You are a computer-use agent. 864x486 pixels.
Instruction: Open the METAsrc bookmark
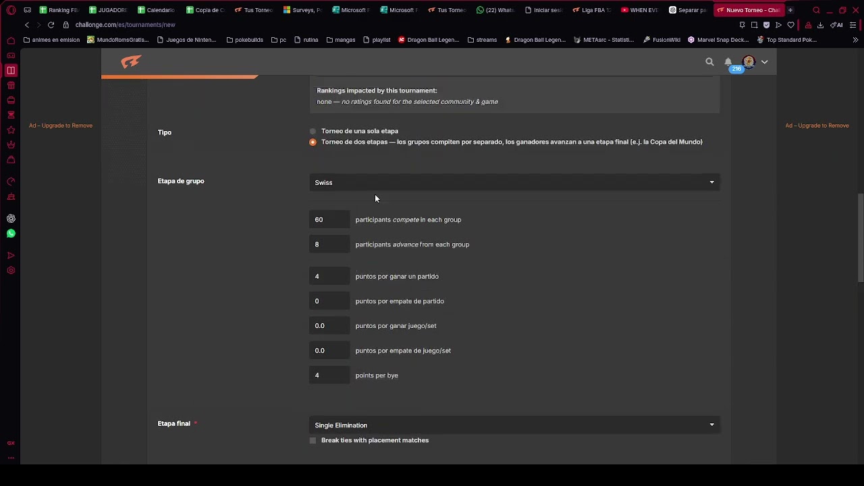tap(603, 40)
